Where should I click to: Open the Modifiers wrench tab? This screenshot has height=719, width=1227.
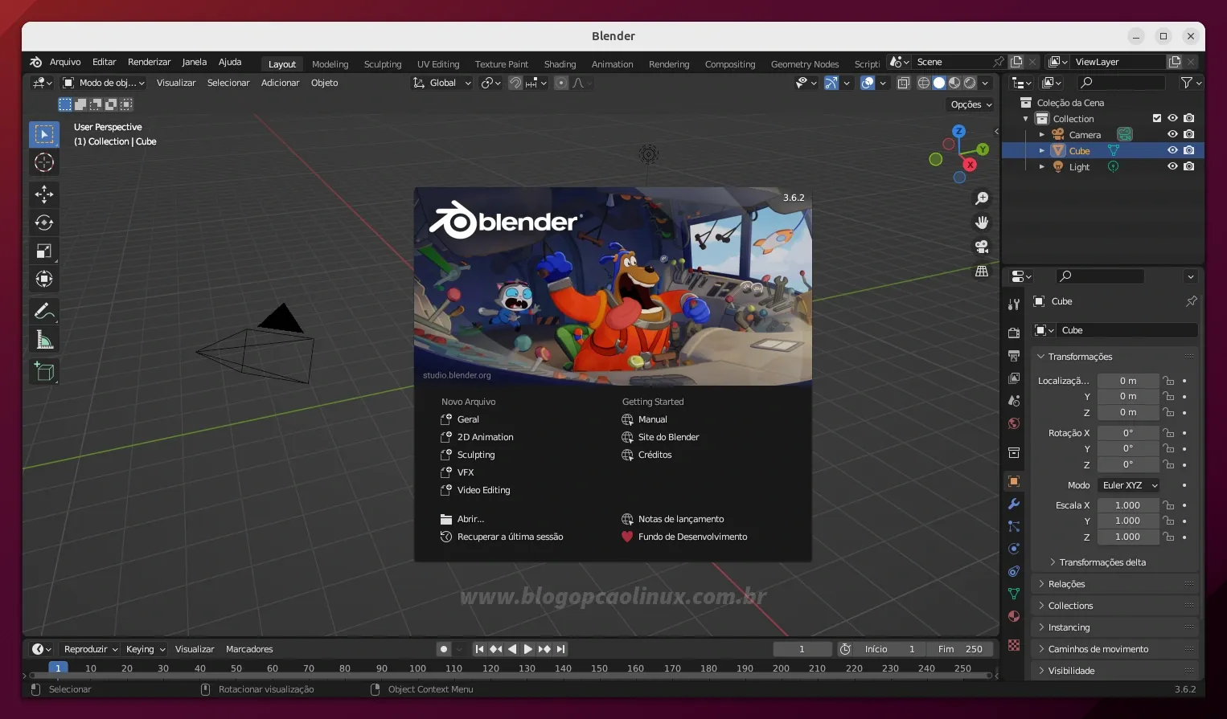(x=1014, y=504)
